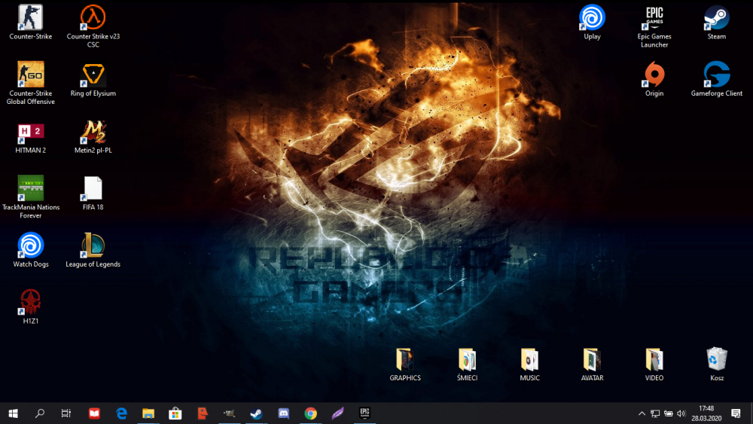This screenshot has height=424, width=753.
Task: Open network status tray icon
Action: [655, 413]
